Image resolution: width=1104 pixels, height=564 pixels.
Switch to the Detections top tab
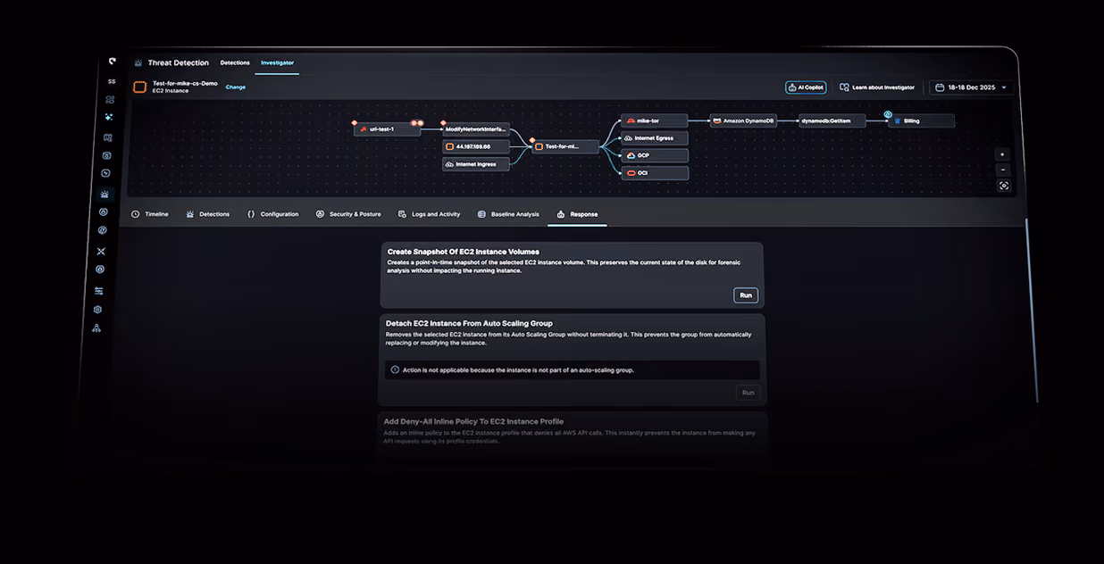(235, 63)
